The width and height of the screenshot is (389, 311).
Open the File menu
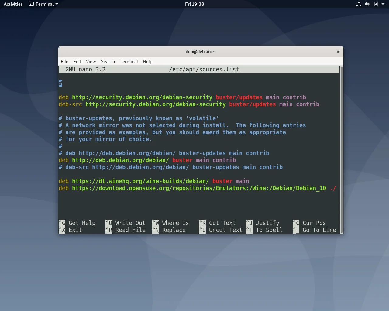[x=64, y=62]
